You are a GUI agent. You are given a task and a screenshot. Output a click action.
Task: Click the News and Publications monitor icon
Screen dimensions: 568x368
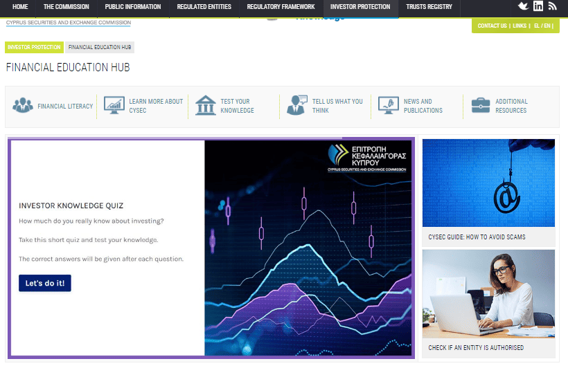click(x=389, y=106)
